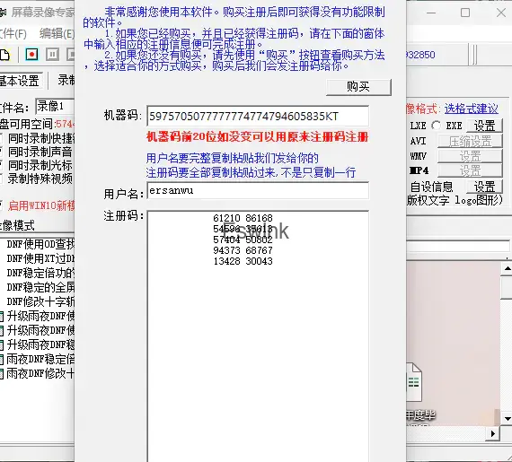The height and width of the screenshot is (462, 512).
Task: Select list item DNF稳定倍功
Action: pos(40,273)
